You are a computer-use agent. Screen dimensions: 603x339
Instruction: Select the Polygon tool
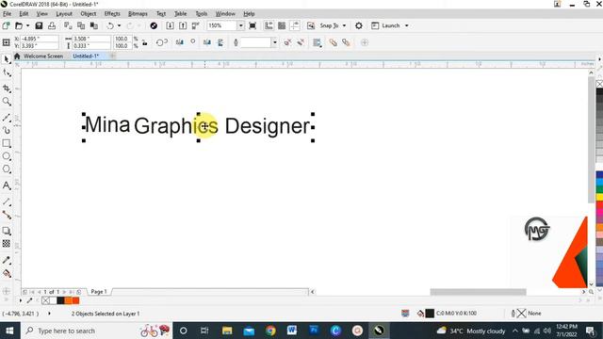coord(7,169)
